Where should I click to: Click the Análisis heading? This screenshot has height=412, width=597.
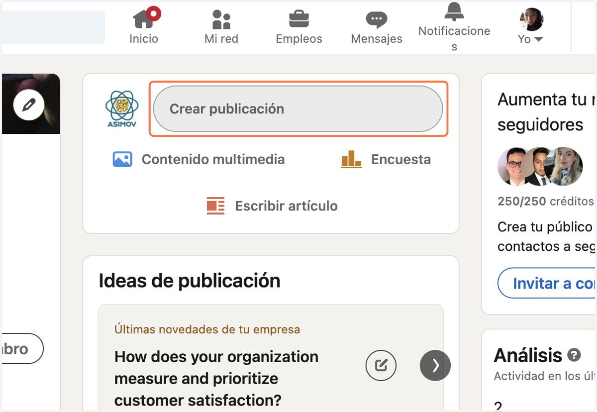(528, 355)
